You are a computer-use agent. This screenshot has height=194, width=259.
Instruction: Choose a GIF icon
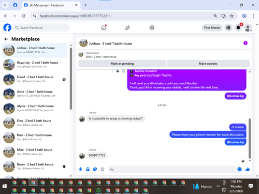click(103, 169)
